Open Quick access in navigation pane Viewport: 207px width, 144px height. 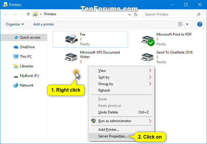[x=24, y=37]
